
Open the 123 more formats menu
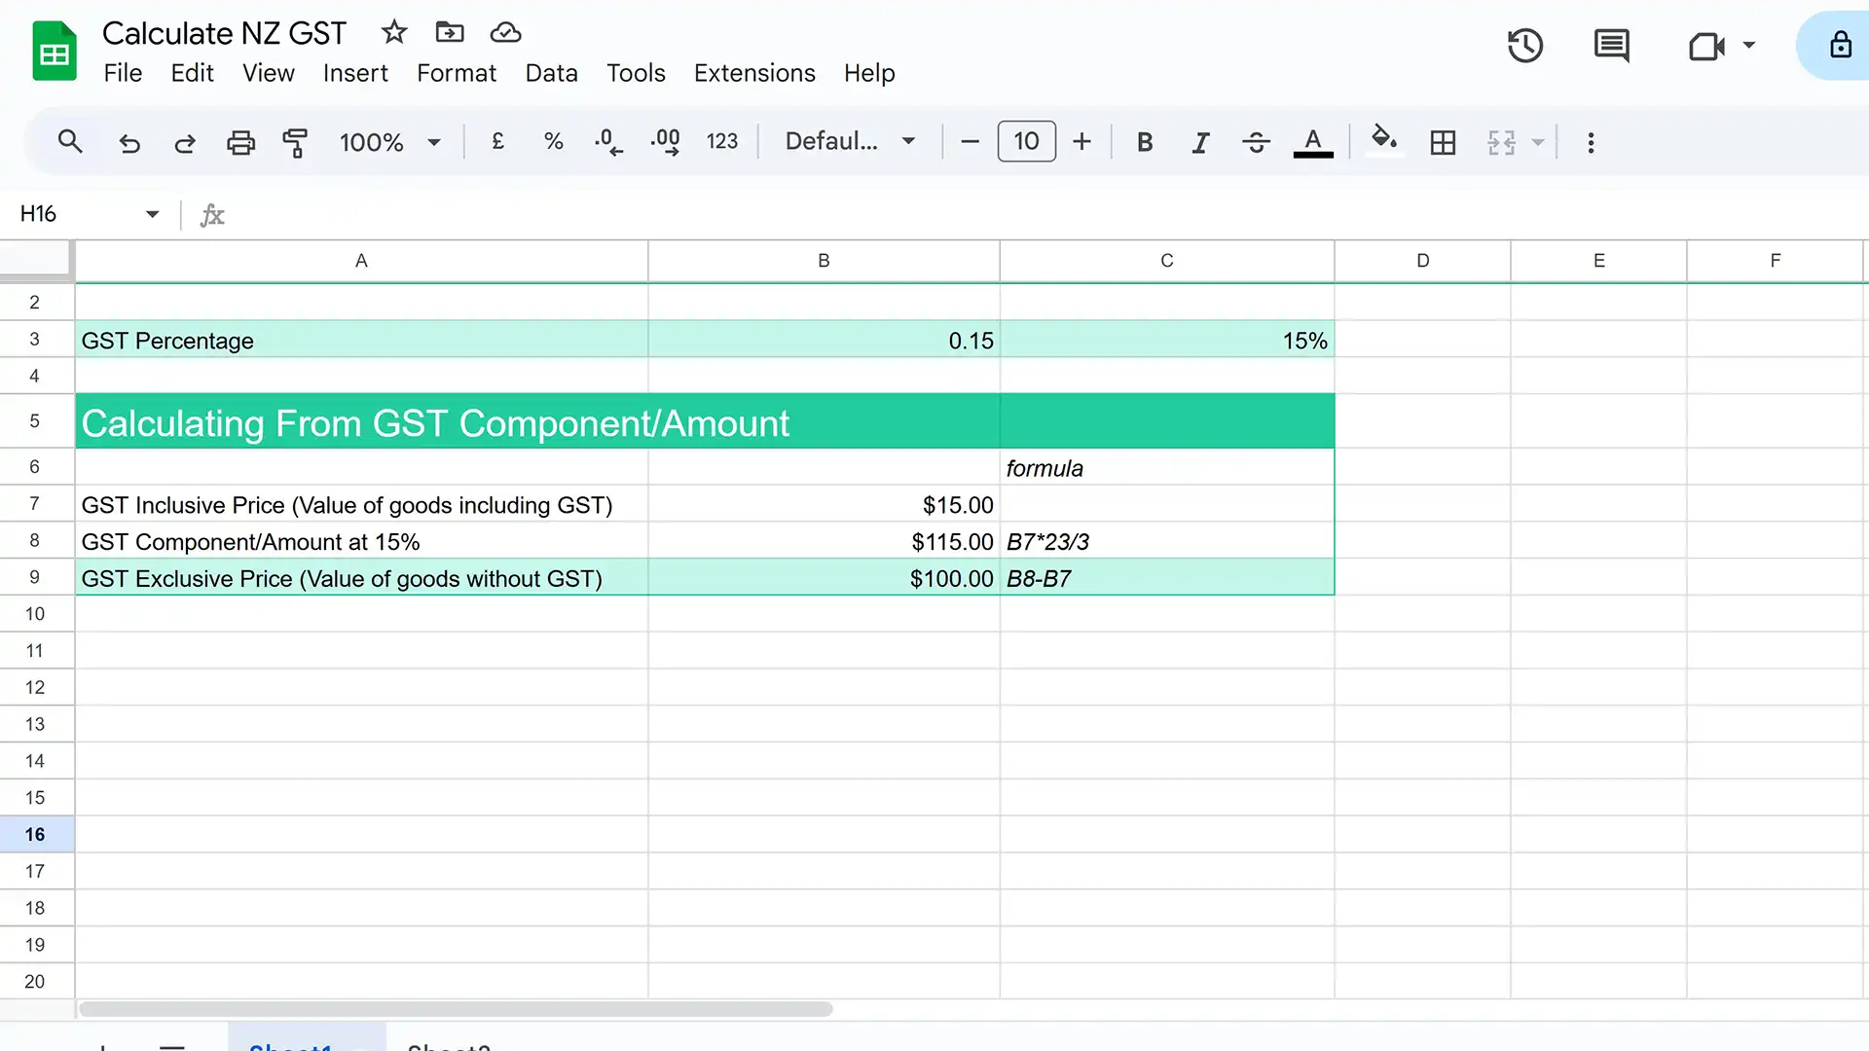[722, 142]
